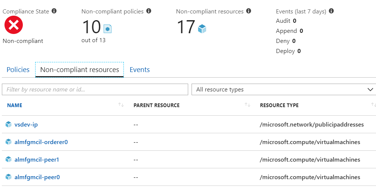The height and width of the screenshot is (187, 376).
Task: Open the almfgmcil-peer1 resource link
Action: tap(37, 159)
